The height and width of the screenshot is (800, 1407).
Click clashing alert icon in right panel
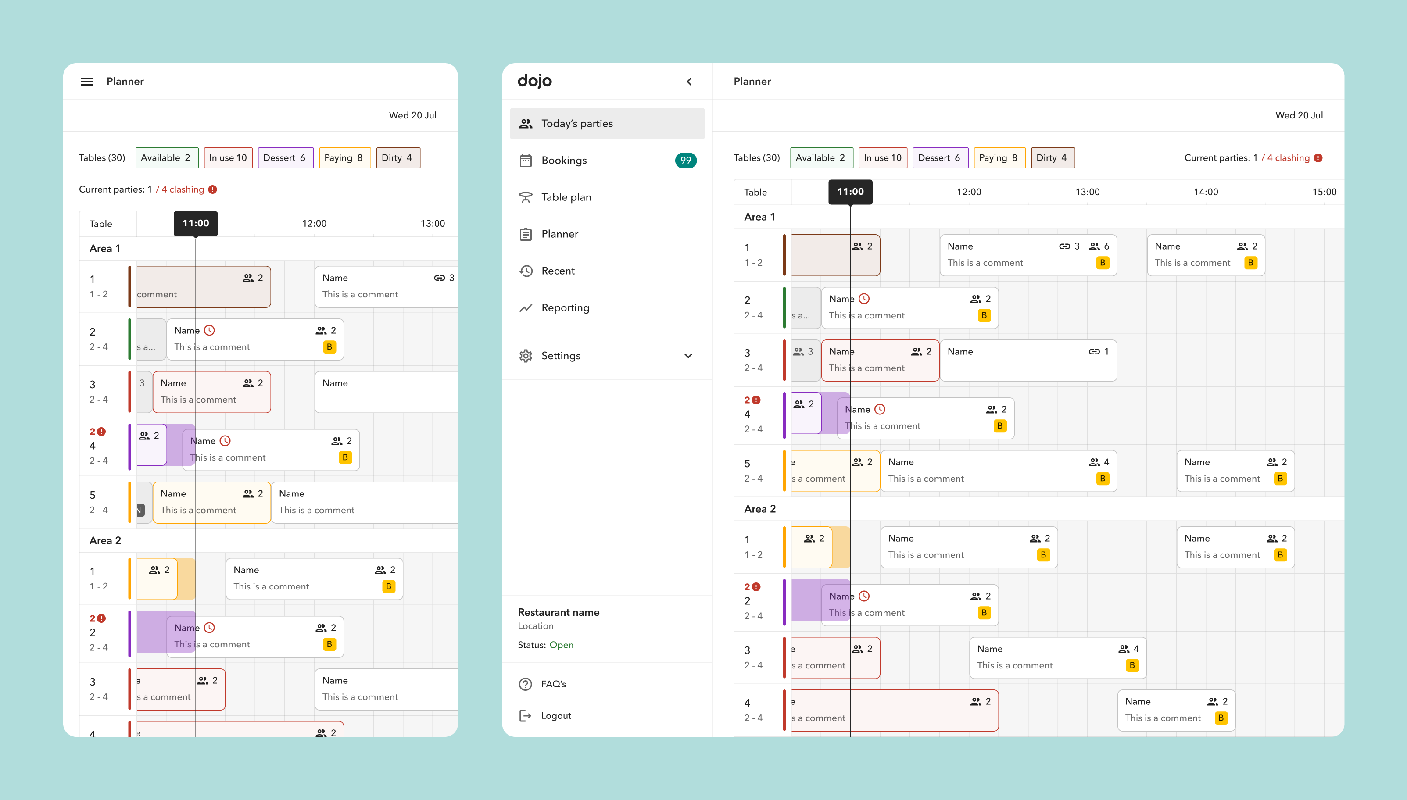(1318, 158)
